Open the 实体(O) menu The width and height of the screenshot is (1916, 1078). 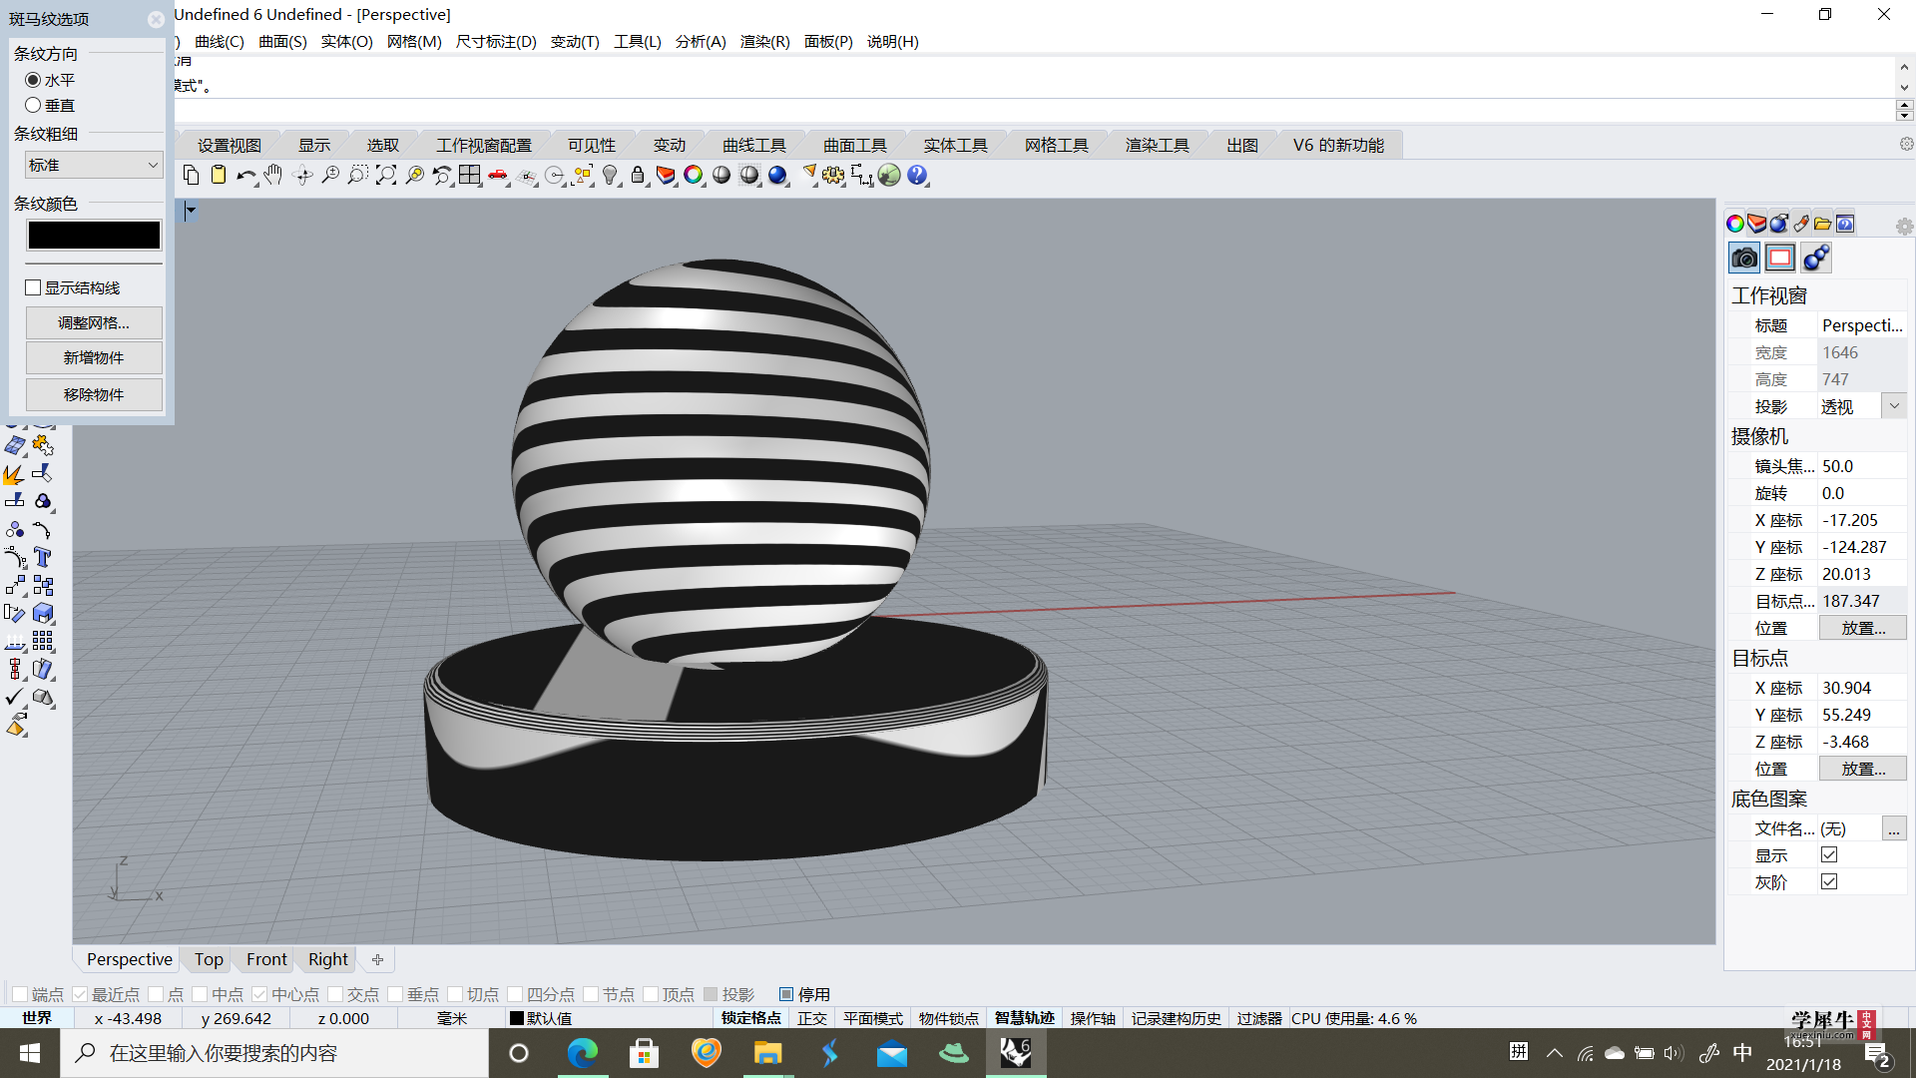point(346,41)
